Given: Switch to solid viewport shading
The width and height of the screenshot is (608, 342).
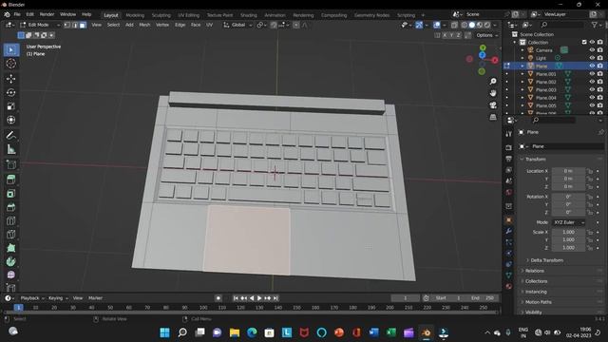Looking at the screenshot, I should tap(472, 26).
